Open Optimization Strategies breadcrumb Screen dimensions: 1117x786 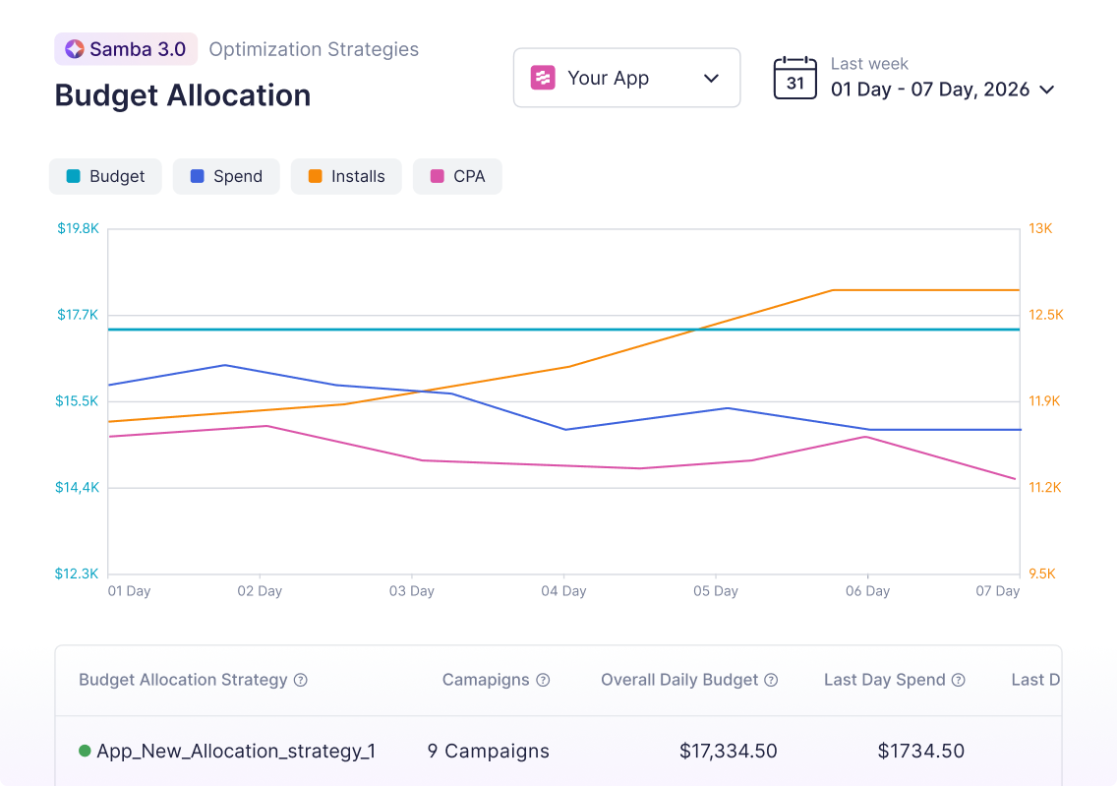314,49
